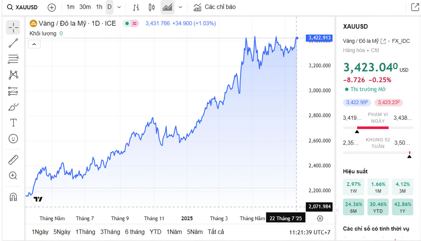Switch to the YTD range tab
Image resolution: width=421 pixels, height=241 pixels.
point(155,232)
